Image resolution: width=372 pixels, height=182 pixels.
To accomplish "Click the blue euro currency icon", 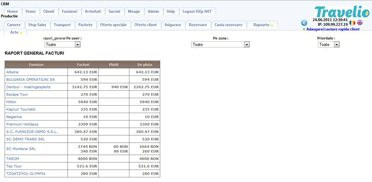I will coord(304,23).
